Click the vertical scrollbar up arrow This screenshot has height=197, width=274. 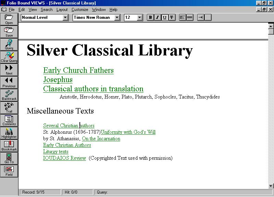pyautogui.click(x=271, y=26)
